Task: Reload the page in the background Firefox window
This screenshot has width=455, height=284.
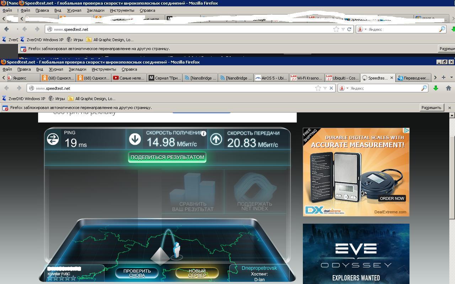Action: [x=349, y=29]
